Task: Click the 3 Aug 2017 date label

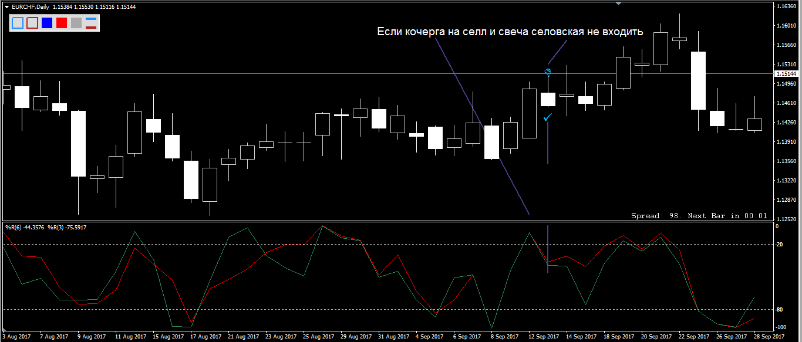Action: (x=17, y=337)
